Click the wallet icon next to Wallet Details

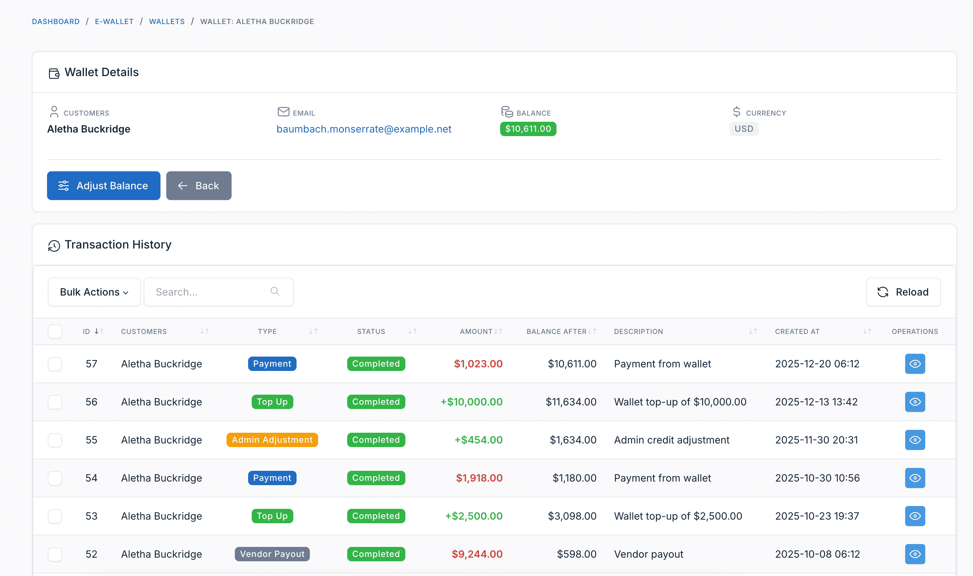pyautogui.click(x=54, y=73)
